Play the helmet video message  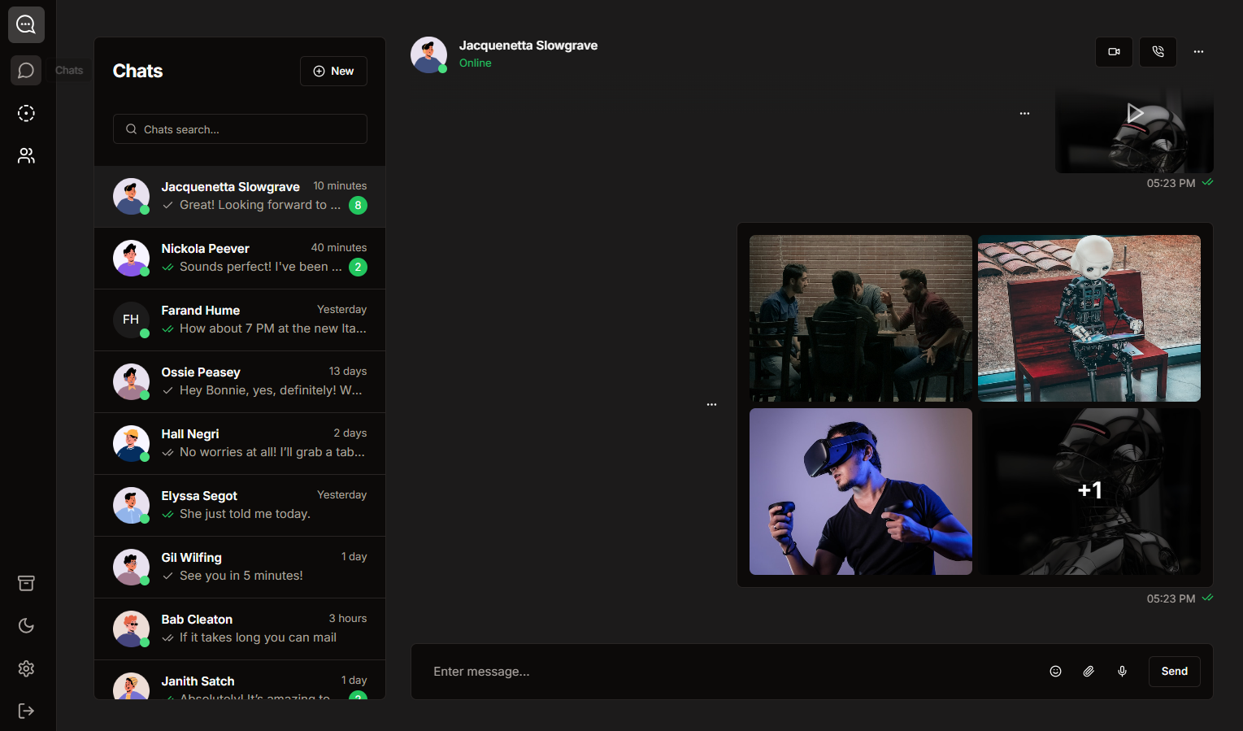coord(1135,113)
